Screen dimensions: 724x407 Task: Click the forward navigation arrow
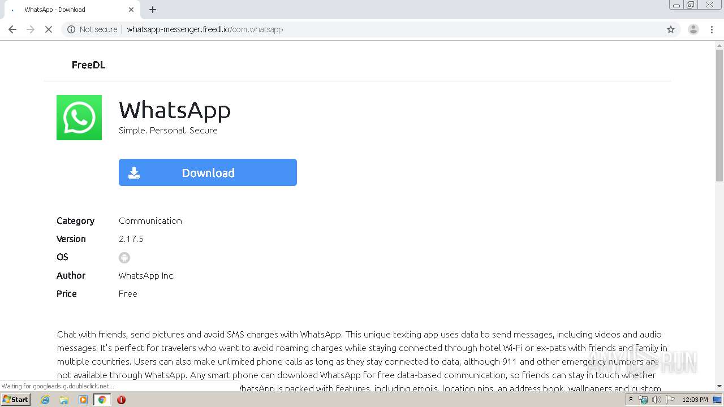pos(31,29)
